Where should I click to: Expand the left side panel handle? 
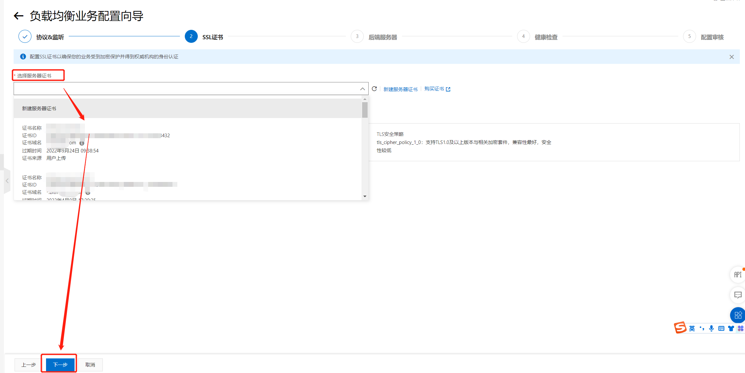[x=7, y=181]
